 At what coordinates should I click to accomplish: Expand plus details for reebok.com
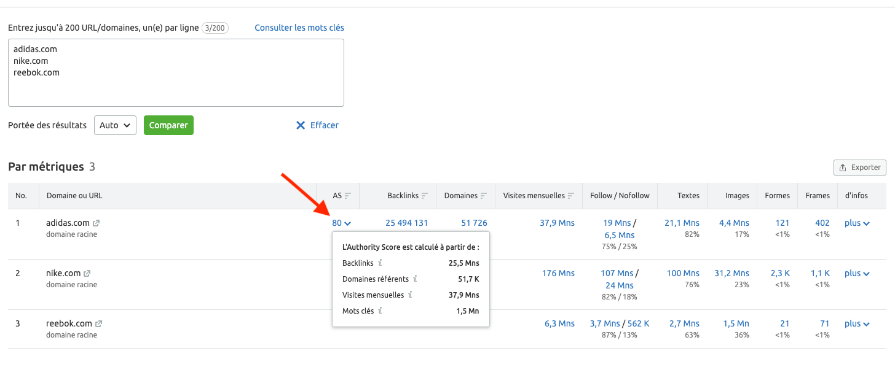(857, 323)
